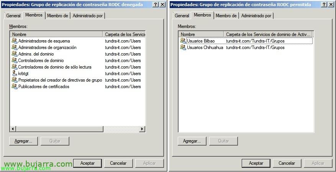Image resolution: width=336 pixels, height=172 pixels.
Task: Click the Usuarios Bilbao group icon
Action: coord(183,41)
